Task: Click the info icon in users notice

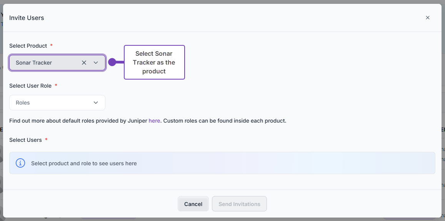Action: [20, 163]
